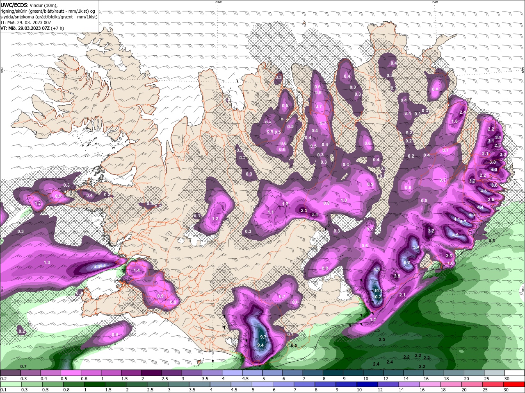This screenshot has height=393, width=525.
Task: Click the white 30 swatch in the snow legend
Action: click(514, 373)
